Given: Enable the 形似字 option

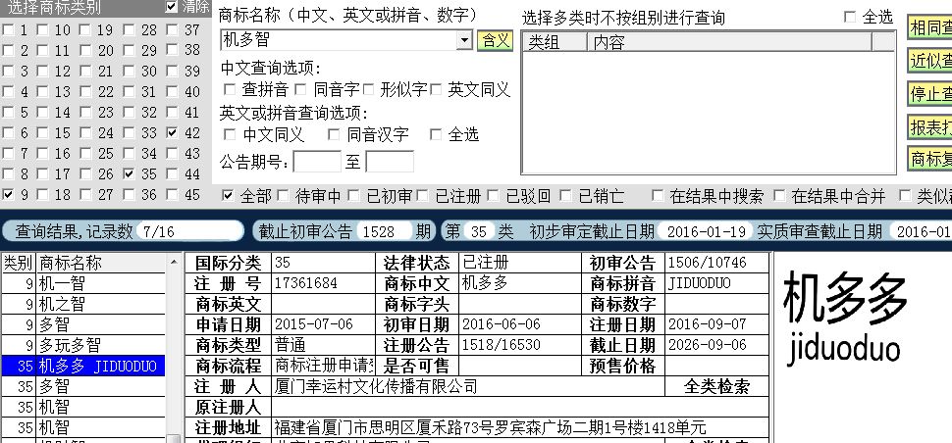Looking at the screenshot, I should [x=368, y=90].
